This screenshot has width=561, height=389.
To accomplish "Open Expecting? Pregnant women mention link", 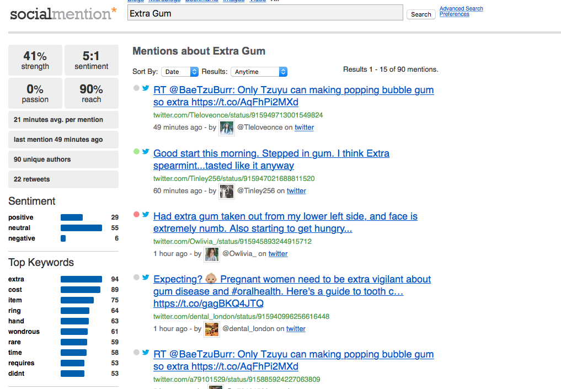I will (x=292, y=291).
